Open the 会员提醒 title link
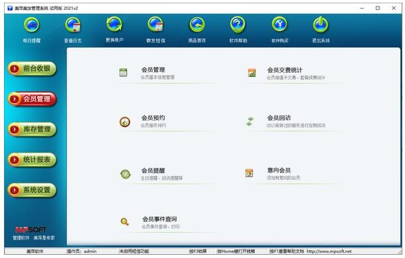 (153, 170)
